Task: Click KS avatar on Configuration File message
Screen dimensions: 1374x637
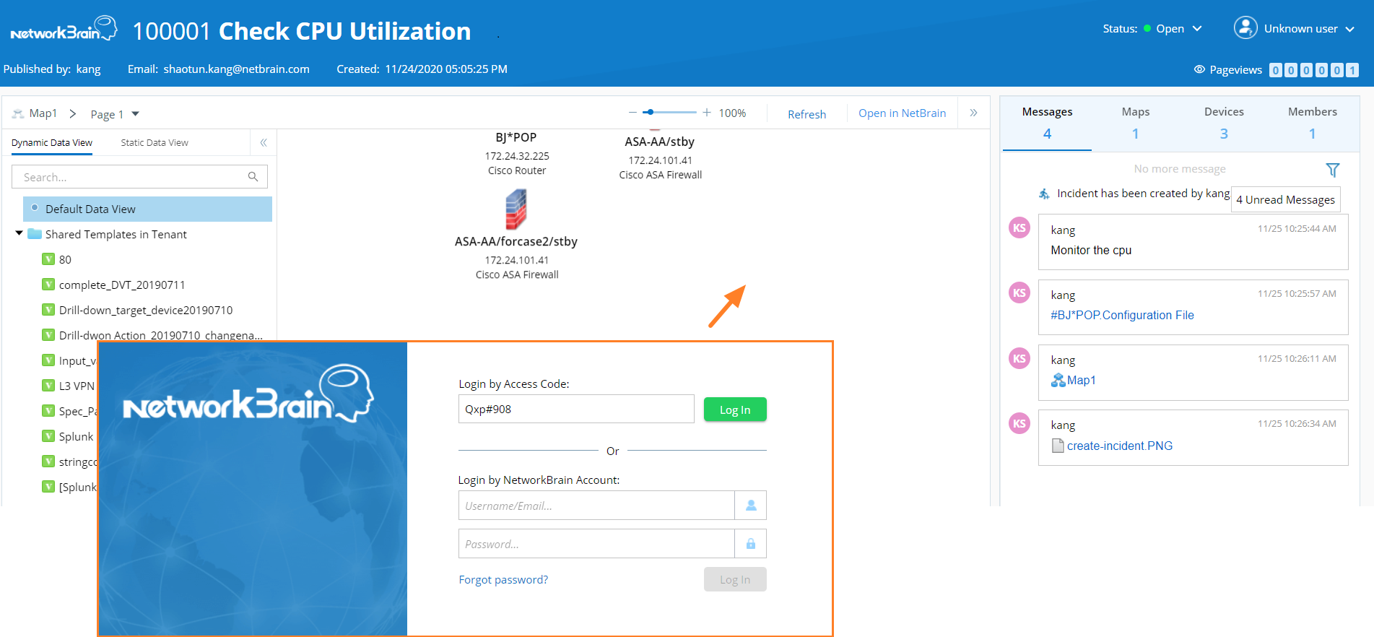Action: coord(1019,293)
